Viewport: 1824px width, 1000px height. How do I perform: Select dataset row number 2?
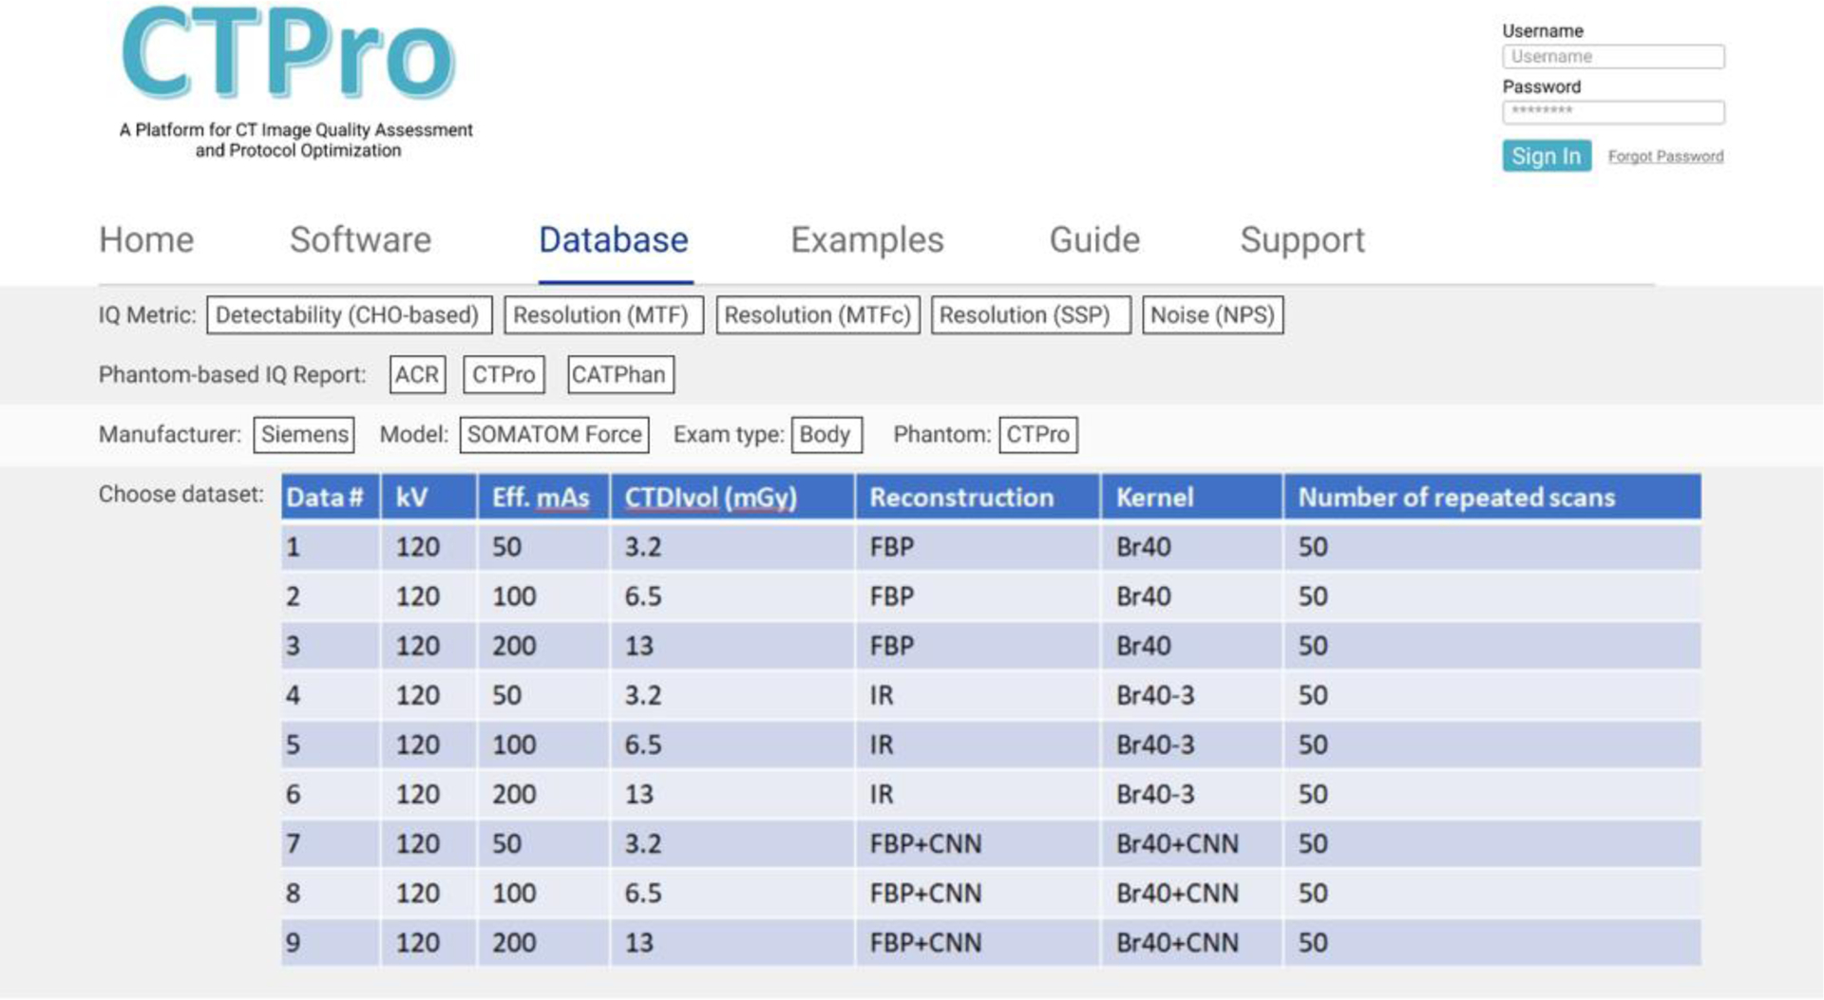(x=991, y=596)
